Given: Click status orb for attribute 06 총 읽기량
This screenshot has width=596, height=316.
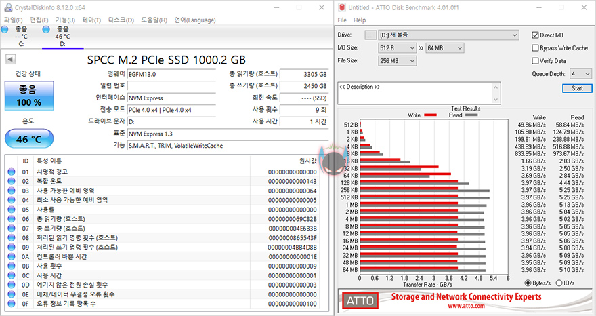Looking at the screenshot, I should [x=12, y=219].
